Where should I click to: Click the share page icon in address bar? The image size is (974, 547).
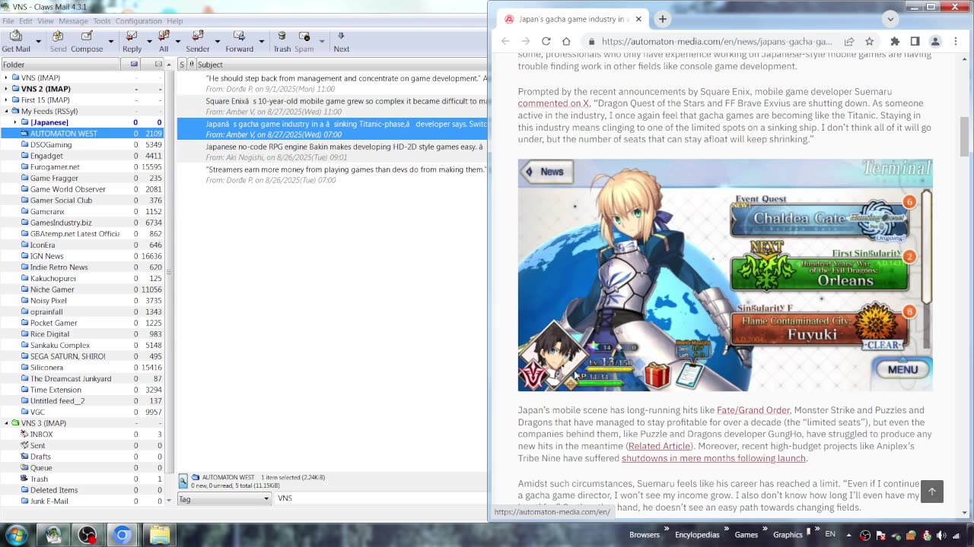(849, 41)
